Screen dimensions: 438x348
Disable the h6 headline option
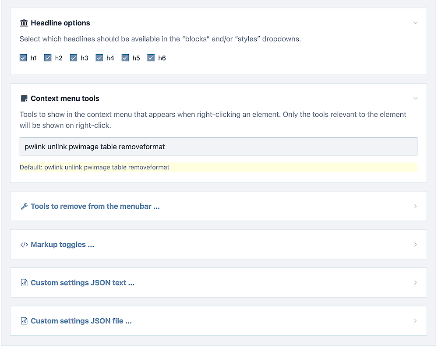[x=151, y=58]
